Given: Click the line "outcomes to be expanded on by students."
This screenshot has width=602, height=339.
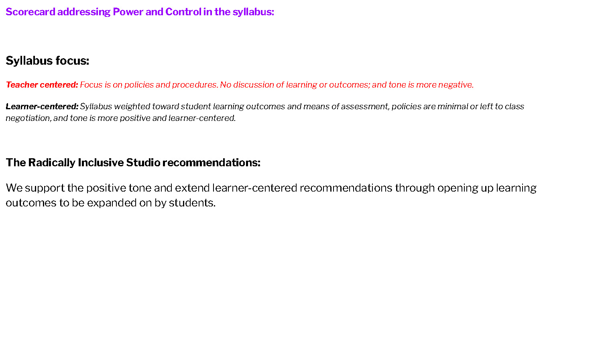Looking at the screenshot, I should click(110, 203).
